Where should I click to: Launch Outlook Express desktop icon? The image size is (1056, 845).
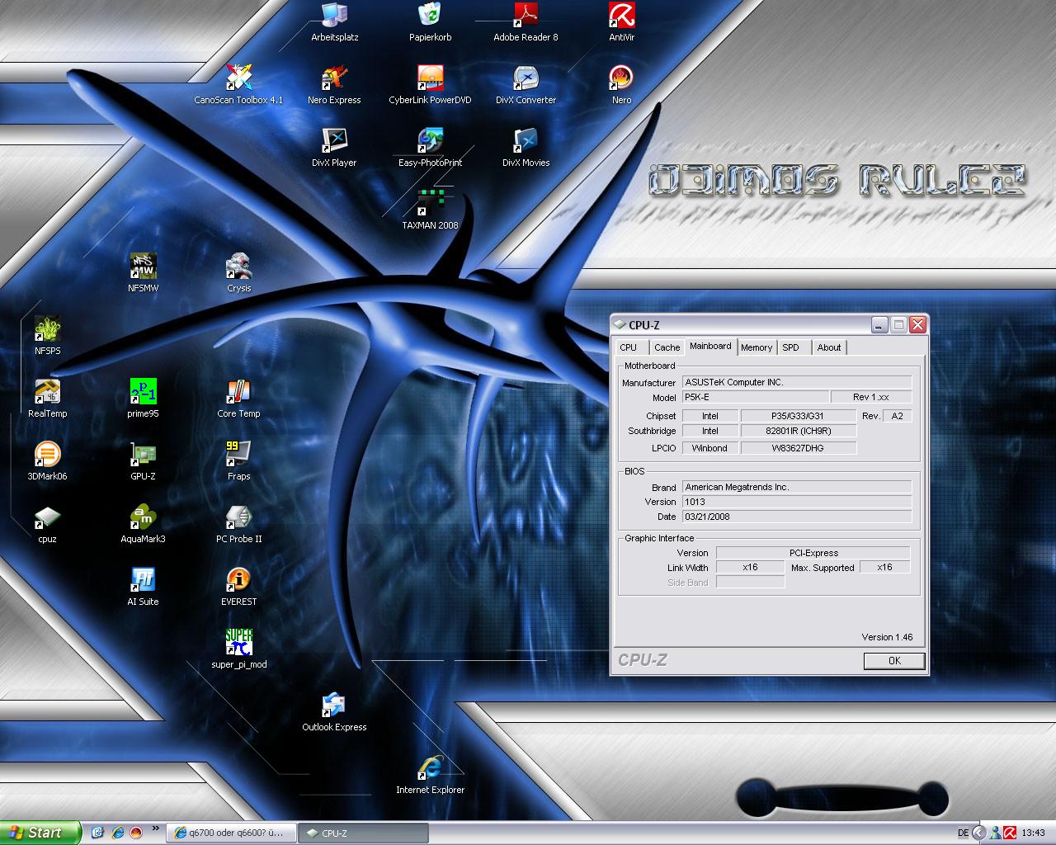[x=334, y=712]
